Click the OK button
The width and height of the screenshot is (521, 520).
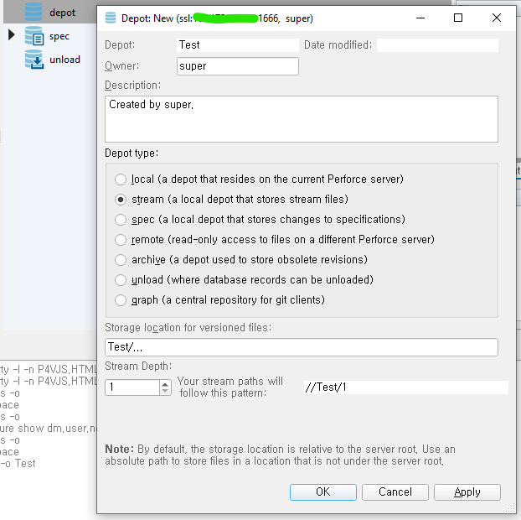click(x=323, y=491)
